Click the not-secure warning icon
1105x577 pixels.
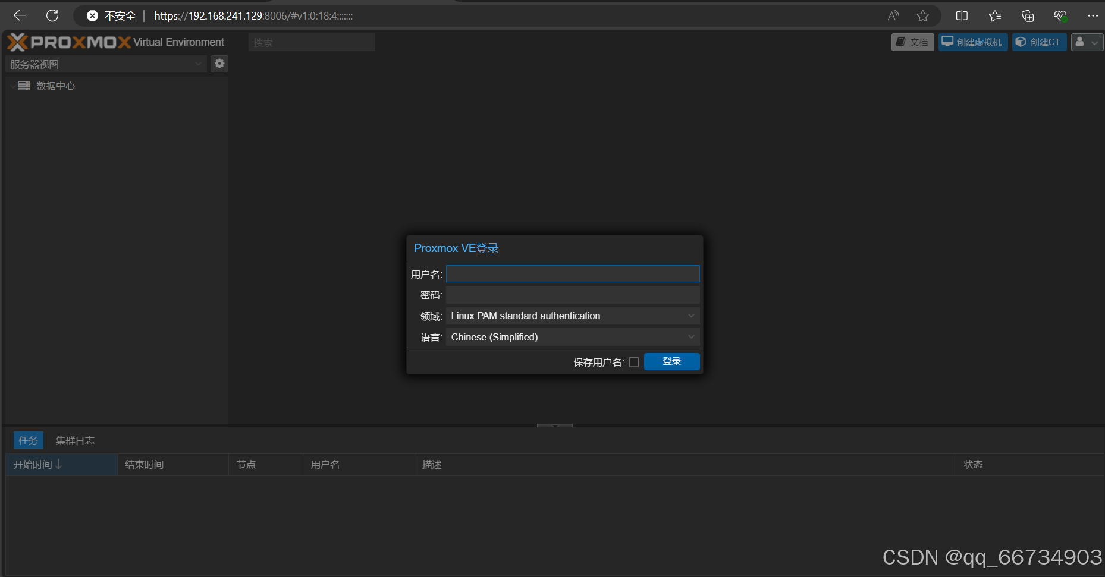point(92,16)
